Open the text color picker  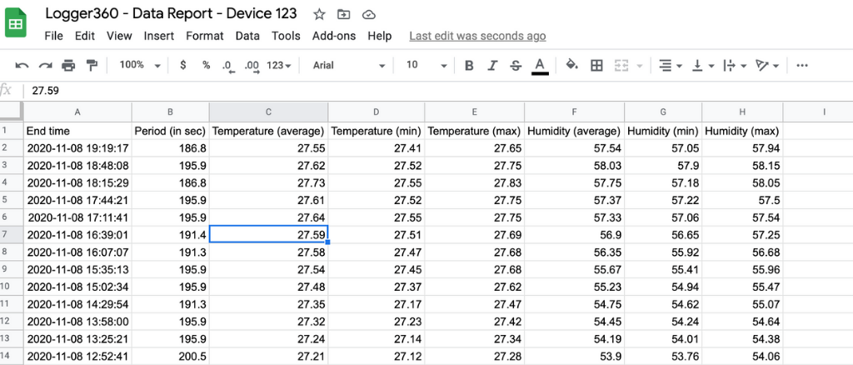click(540, 66)
